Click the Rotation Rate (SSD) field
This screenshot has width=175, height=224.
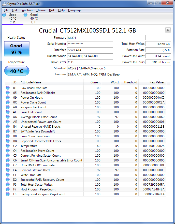pos(158,50)
